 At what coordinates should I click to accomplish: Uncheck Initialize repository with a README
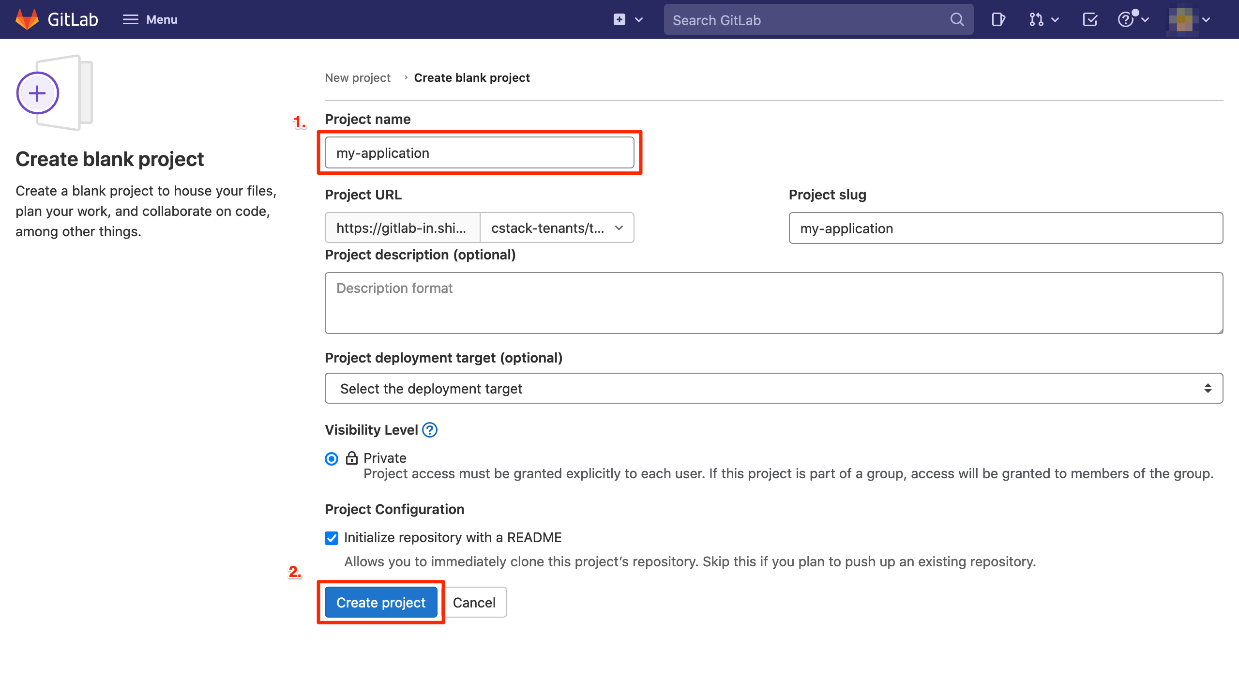(x=331, y=538)
